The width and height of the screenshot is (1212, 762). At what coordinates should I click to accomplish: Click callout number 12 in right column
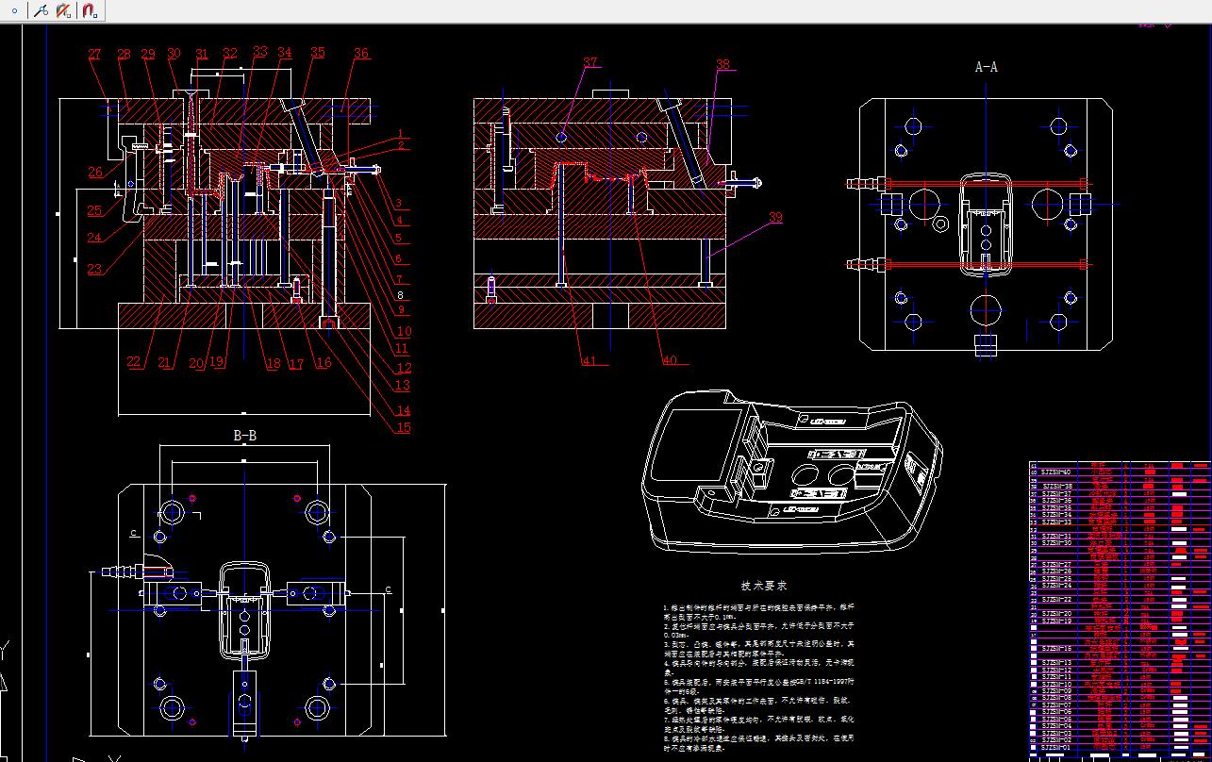(x=404, y=368)
